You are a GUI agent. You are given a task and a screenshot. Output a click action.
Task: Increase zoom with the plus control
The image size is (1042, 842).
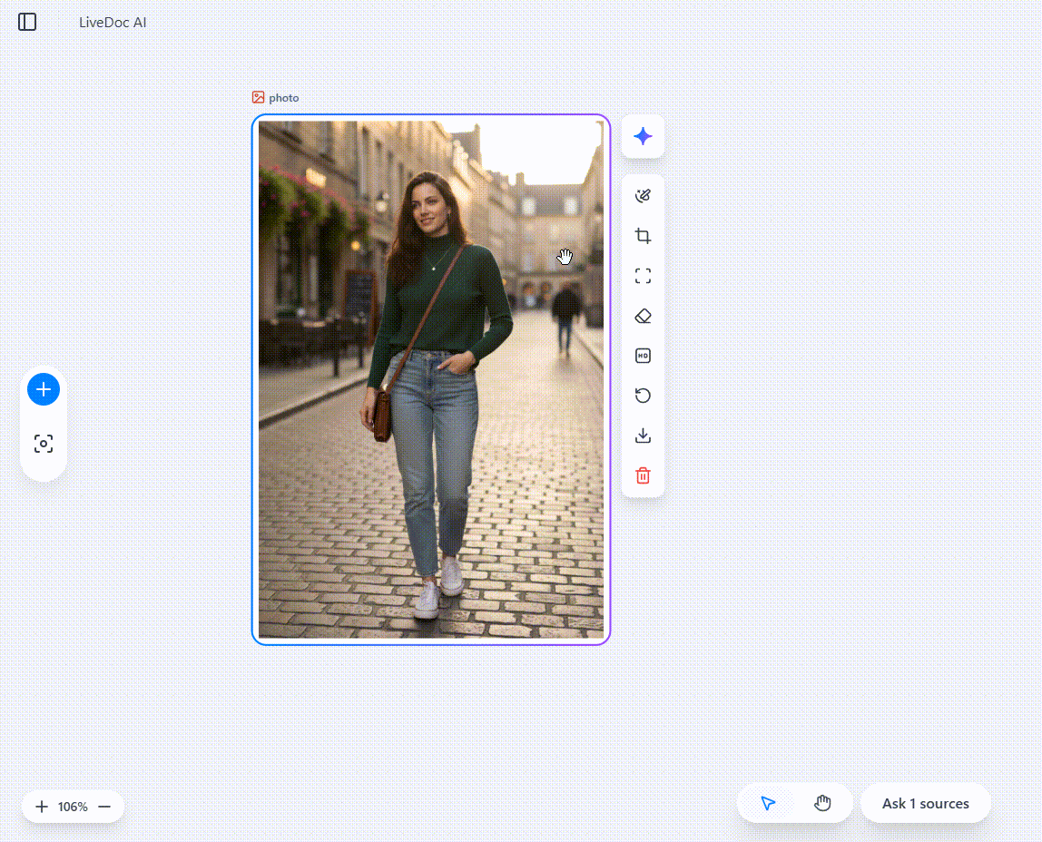(42, 806)
